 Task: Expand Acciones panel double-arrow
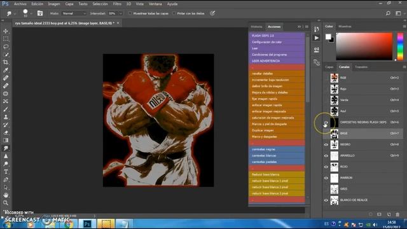click(x=300, y=27)
